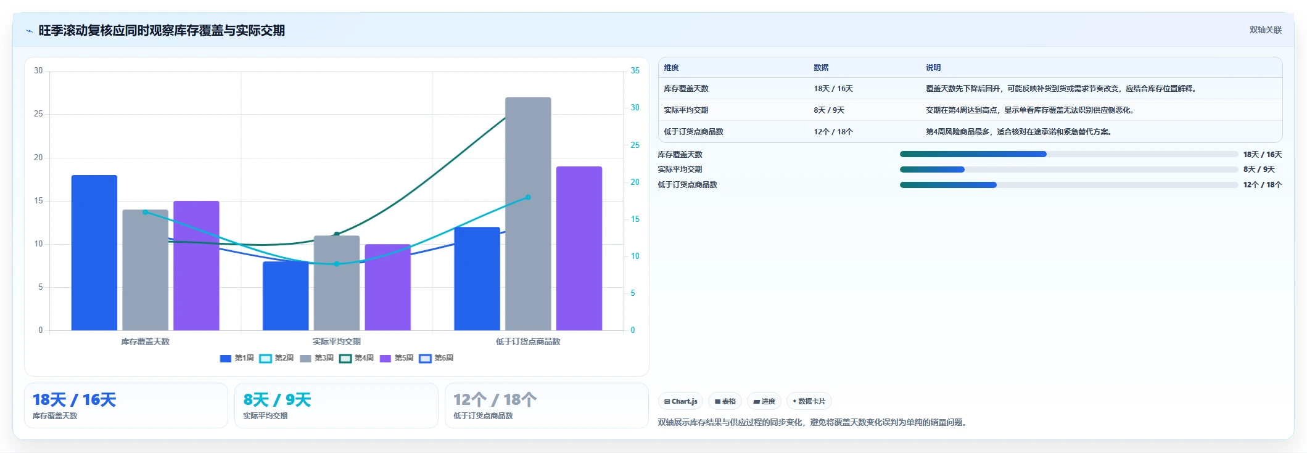Click the 低于订货点商品数 progress bar
This screenshot has height=453, width=1307.
click(1069, 185)
